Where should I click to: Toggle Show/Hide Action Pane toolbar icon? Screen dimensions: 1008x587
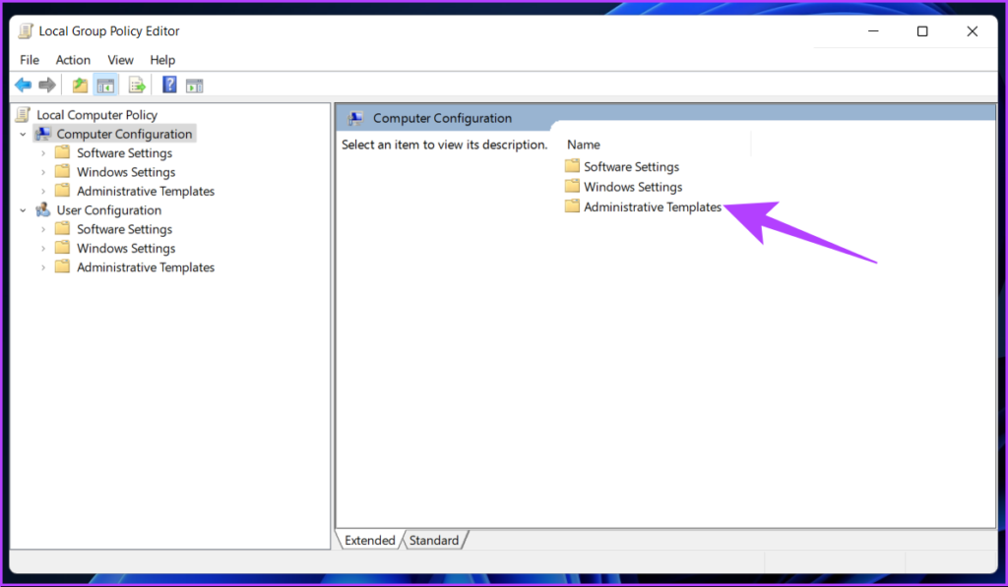click(194, 86)
